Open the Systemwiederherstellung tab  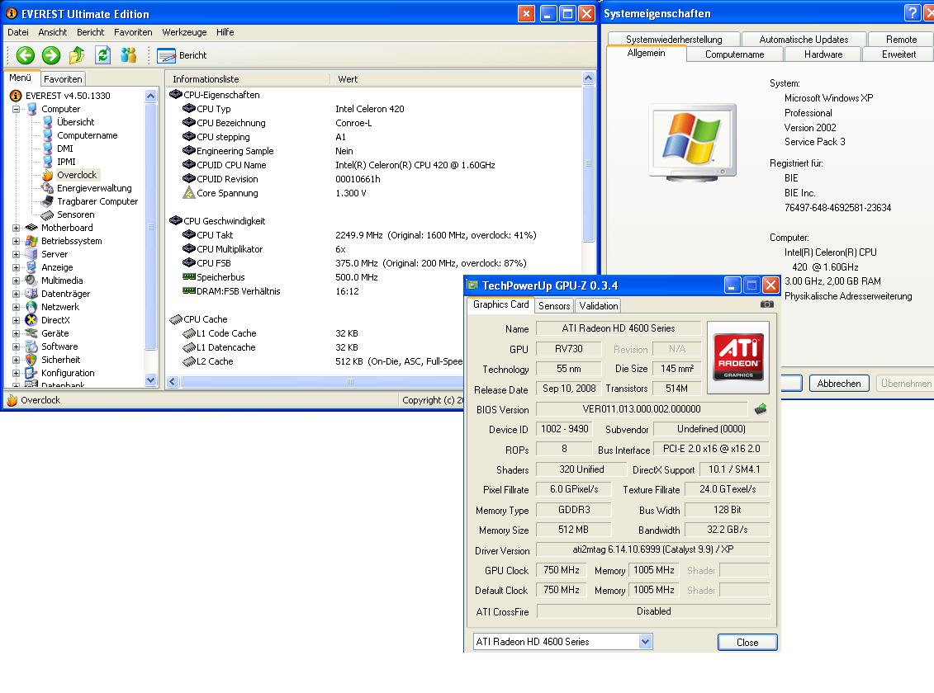click(x=674, y=40)
